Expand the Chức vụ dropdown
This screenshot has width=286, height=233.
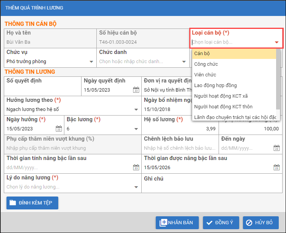coord(91,62)
